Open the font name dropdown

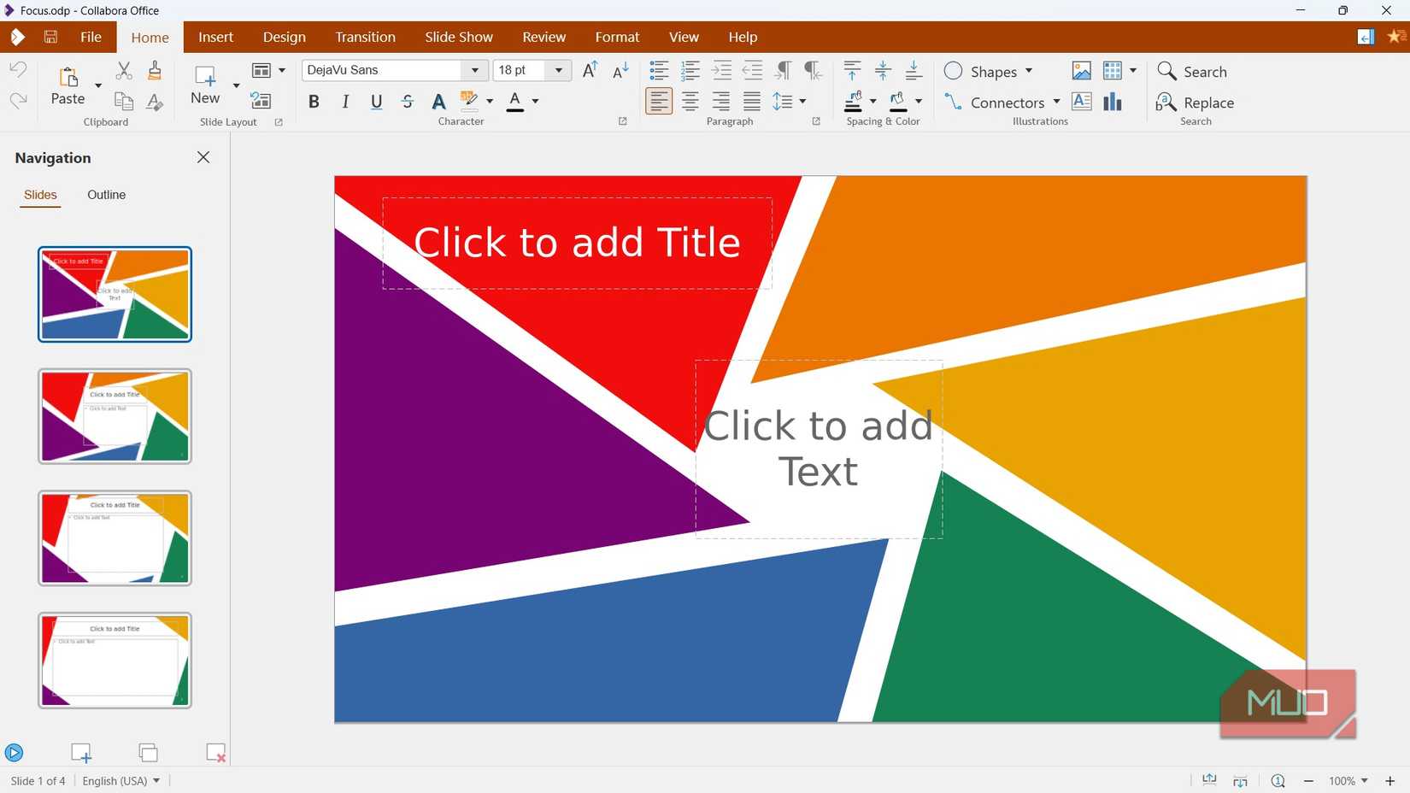474,70
